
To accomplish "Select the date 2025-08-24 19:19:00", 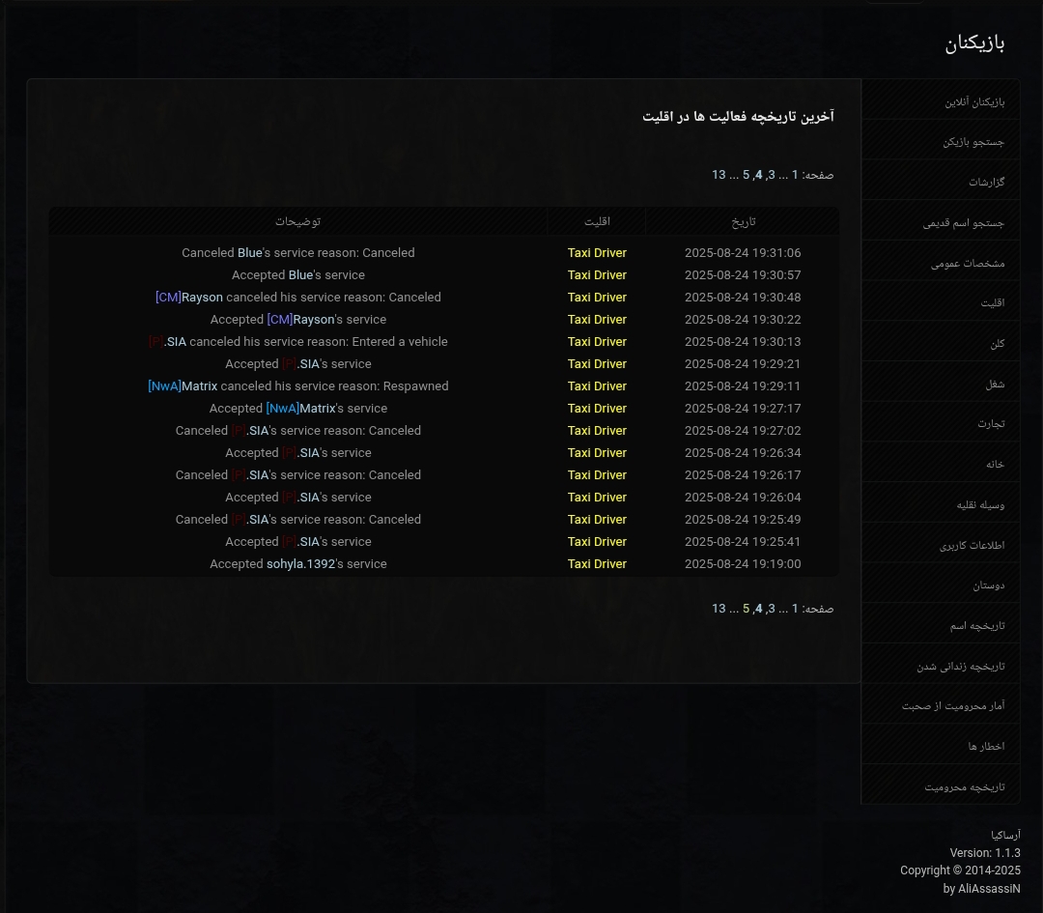I will click(743, 563).
